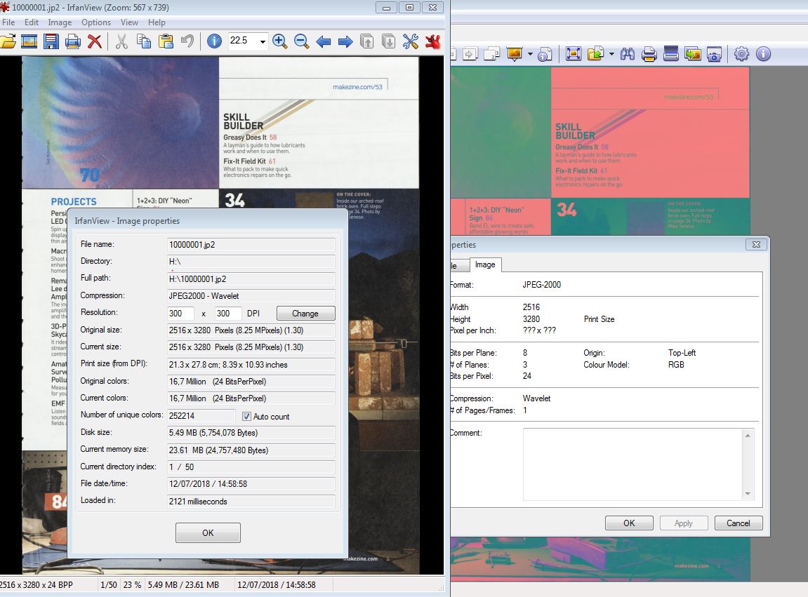Open IrfanView settings wrench icon
This screenshot has height=597, width=808.
411,41
